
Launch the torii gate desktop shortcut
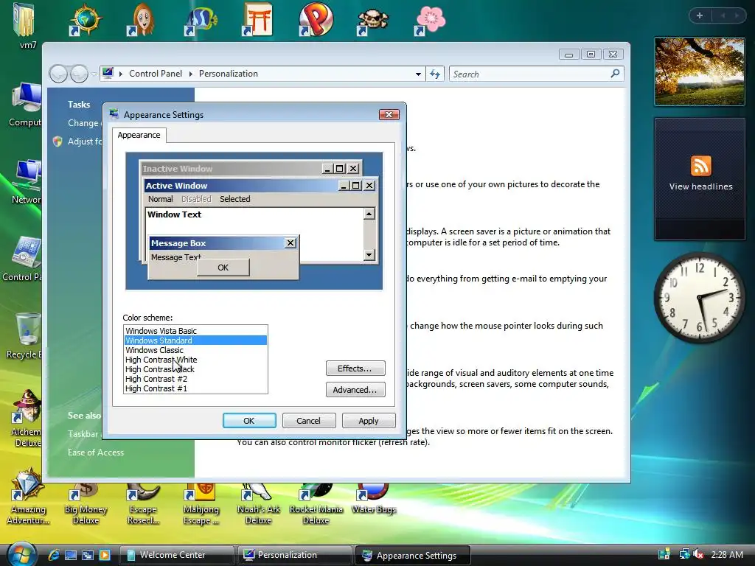coord(257,19)
